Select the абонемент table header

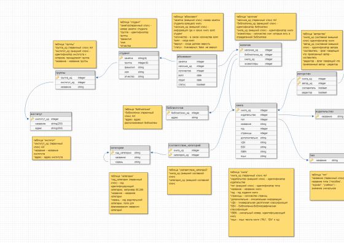click(197, 57)
